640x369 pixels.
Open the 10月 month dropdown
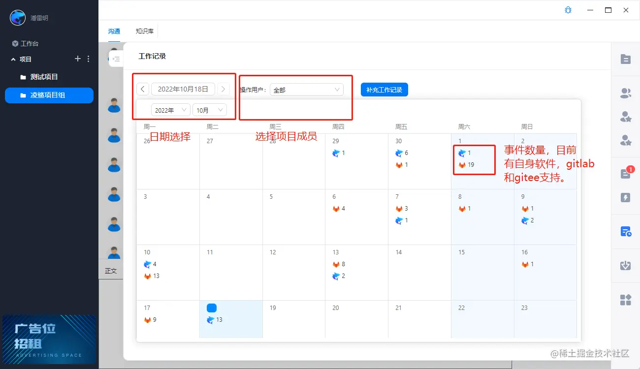(210, 110)
